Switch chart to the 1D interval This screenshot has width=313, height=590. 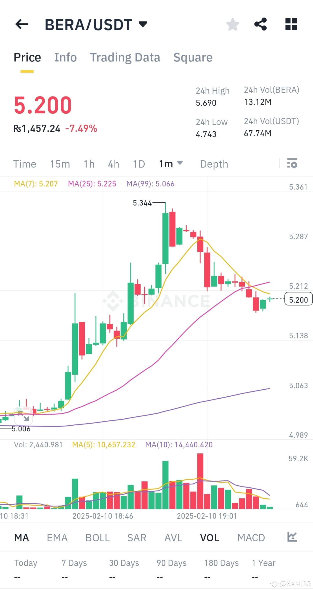point(139,164)
